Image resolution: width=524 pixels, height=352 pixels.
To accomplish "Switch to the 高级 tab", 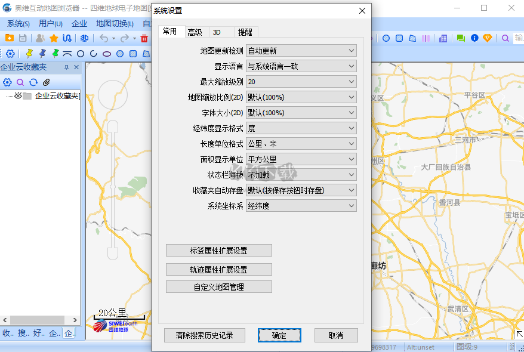I will pos(194,32).
